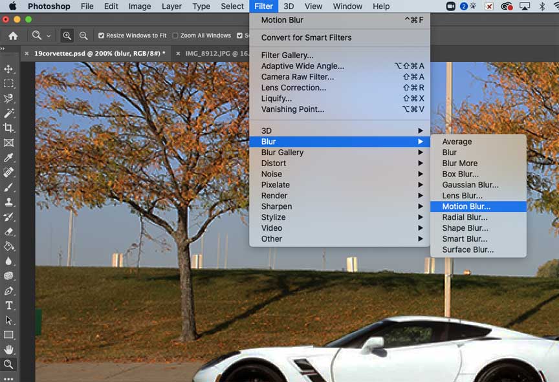Click the Zoom In magnifier button

67,36
